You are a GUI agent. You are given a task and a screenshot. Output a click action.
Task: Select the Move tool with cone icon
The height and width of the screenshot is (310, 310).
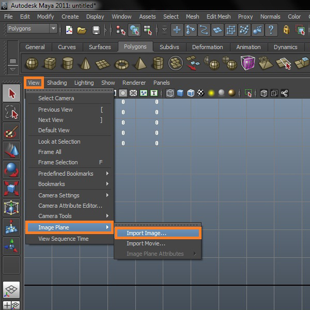click(11, 150)
